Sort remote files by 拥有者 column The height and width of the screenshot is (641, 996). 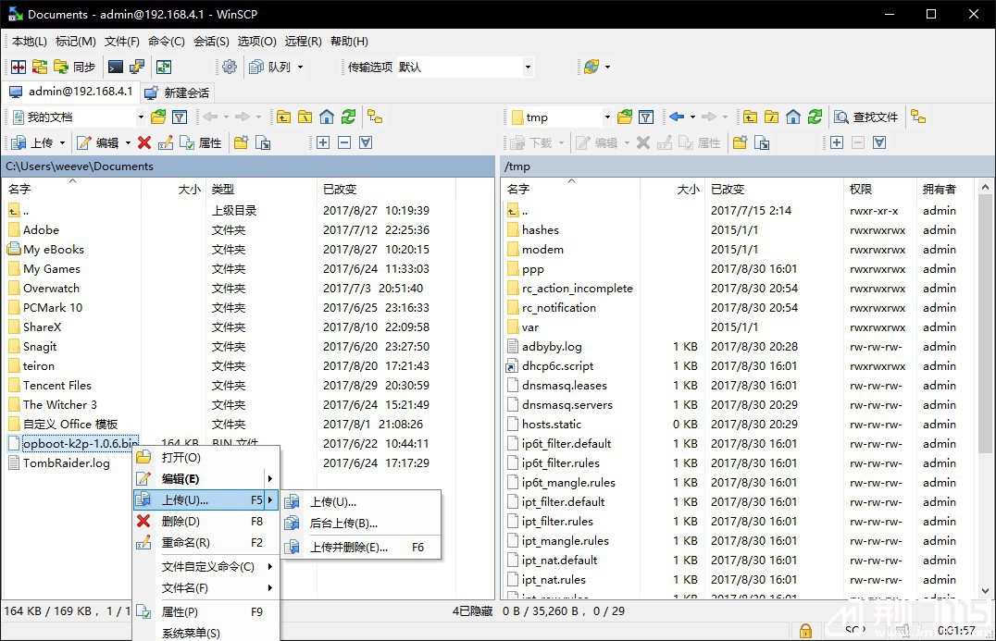click(946, 189)
